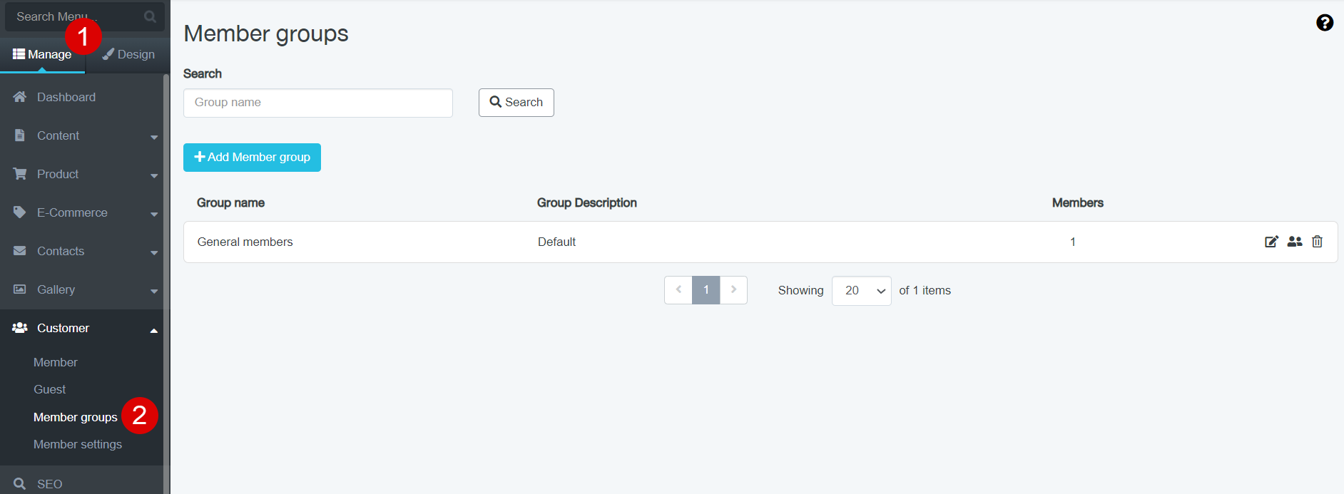Image resolution: width=1344 pixels, height=494 pixels.
Task: Collapse the Customer menu arrow
Action: pyautogui.click(x=154, y=330)
